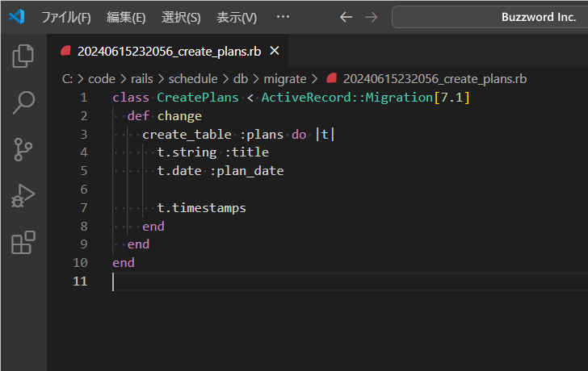
Task: Click the migrate breadcrumb segment
Action: click(x=285, y=79)
